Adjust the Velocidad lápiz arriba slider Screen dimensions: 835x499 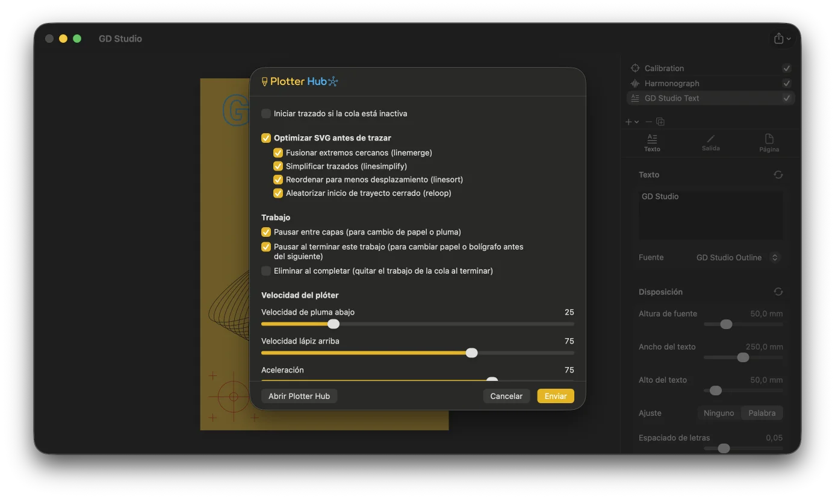click(x=472, y=353)
